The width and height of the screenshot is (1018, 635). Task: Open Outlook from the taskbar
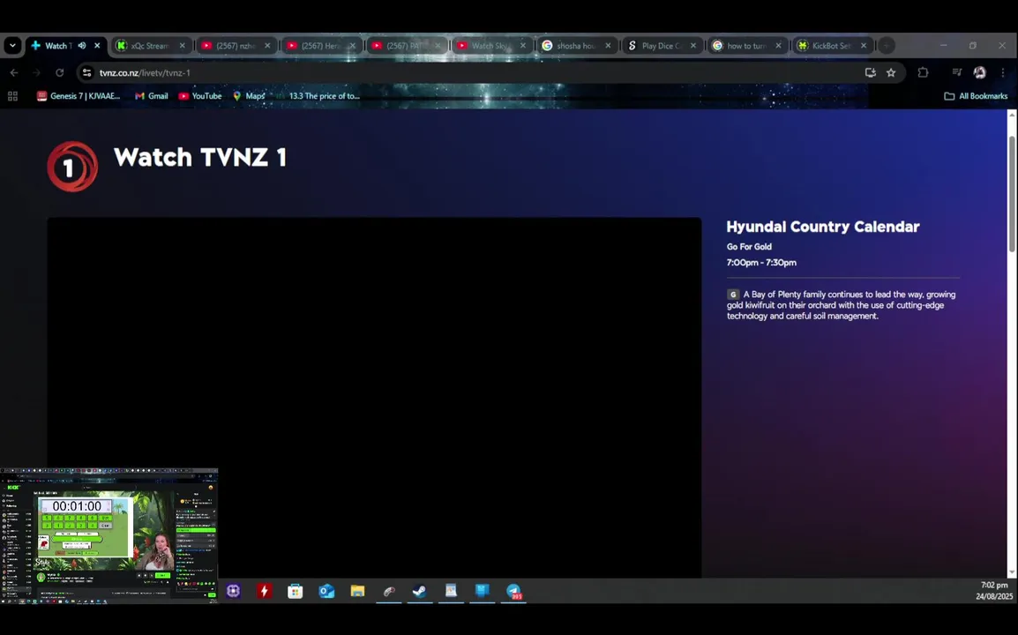pyautogui.click(x=326, y=591)
